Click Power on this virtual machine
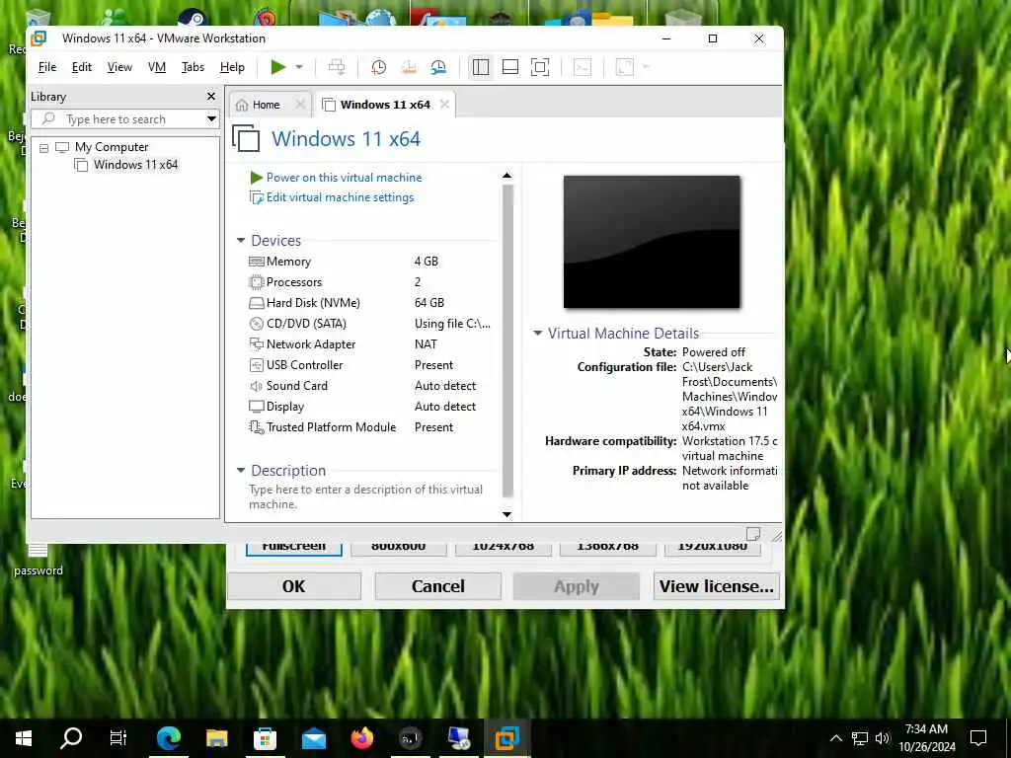This screenshot has height=758, width=1011. pyautogui.click(x=344, y=178)
